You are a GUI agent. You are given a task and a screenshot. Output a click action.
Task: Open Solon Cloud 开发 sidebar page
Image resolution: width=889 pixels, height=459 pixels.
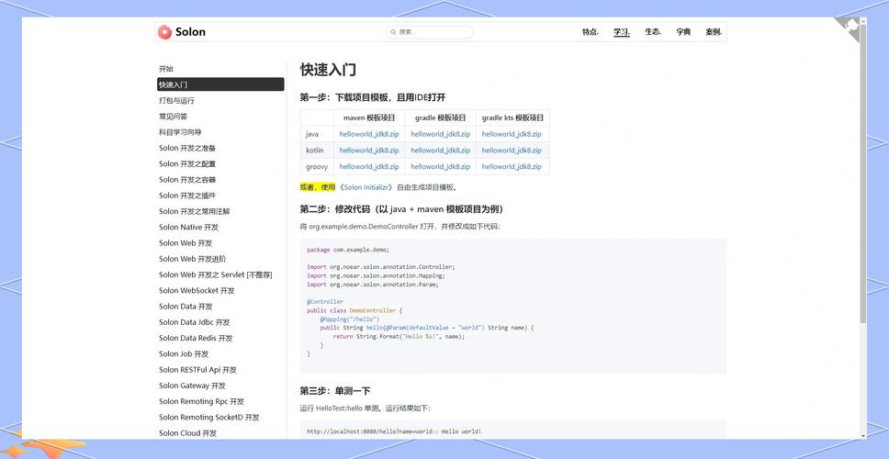tap(187, 433)
